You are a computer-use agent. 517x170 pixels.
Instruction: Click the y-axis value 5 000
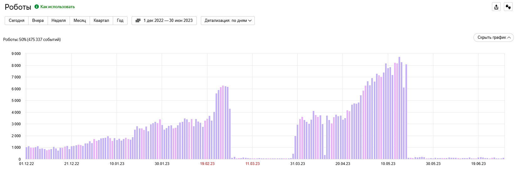pos(16,101)
